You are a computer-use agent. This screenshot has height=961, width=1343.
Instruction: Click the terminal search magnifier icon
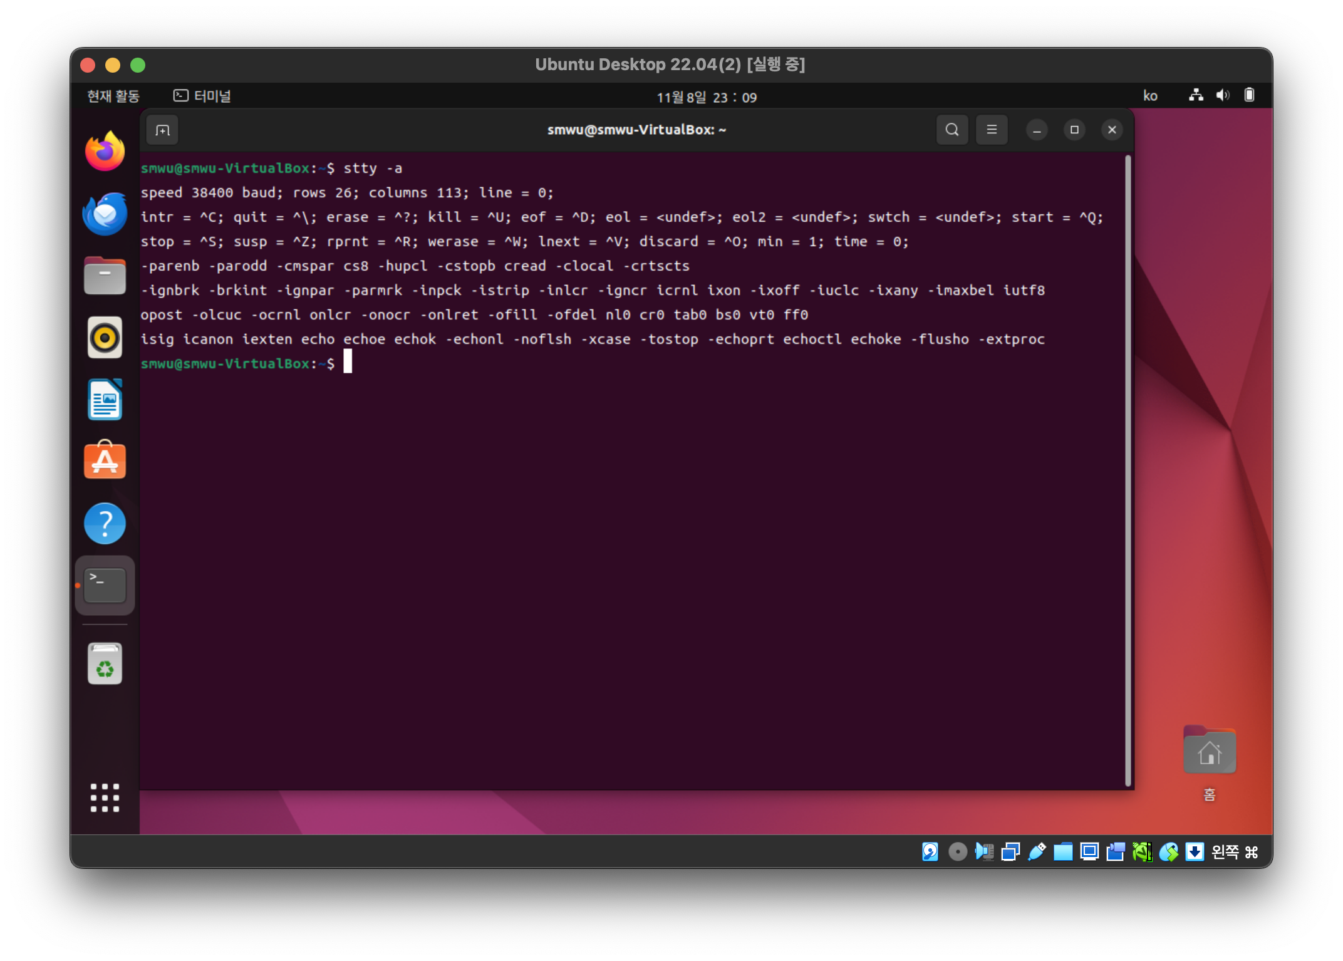tap(952, 130)
